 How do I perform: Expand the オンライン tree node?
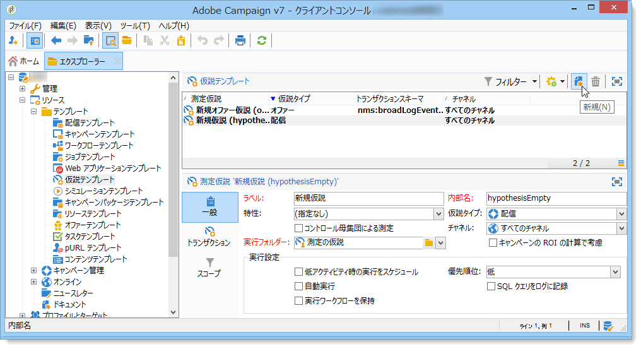click(x=33, y=282)
